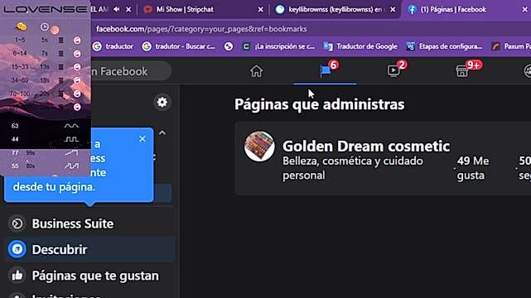Screen dimensions: 531x298
Task: Click the 15~33 tip row in Lovense
Action: (46, 67)
